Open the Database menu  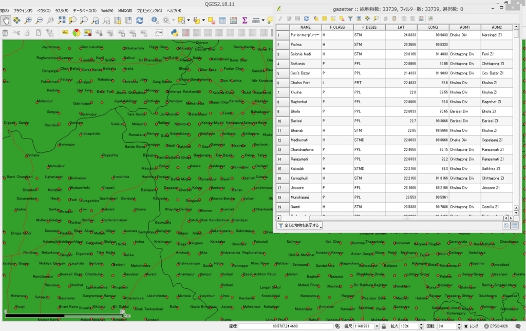pos(85,11)
